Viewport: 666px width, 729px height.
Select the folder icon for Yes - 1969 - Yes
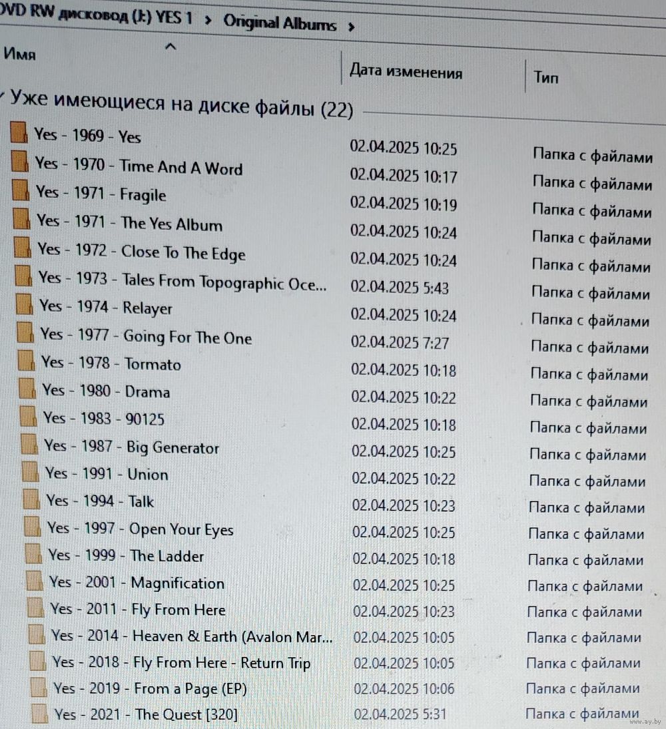19,132
